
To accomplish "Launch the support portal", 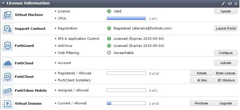I will pyautogui.click(x=225, y=28).
